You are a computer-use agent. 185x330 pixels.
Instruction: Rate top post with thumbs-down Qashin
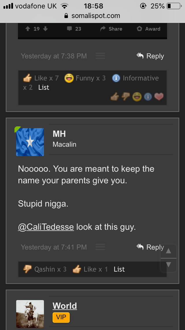point(126,97)
